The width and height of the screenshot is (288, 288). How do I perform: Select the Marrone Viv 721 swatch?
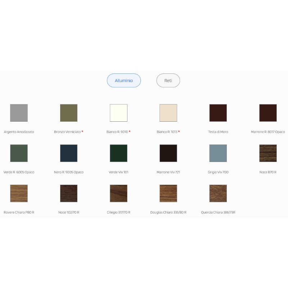click(x=168, y=153)
